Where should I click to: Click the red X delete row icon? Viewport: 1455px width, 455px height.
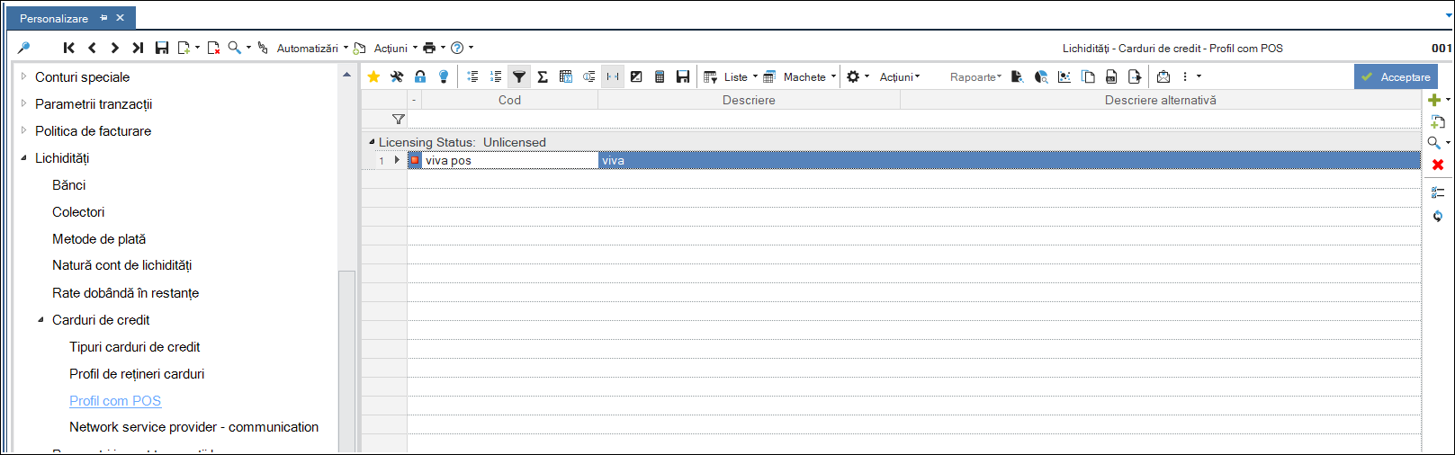1438,165
